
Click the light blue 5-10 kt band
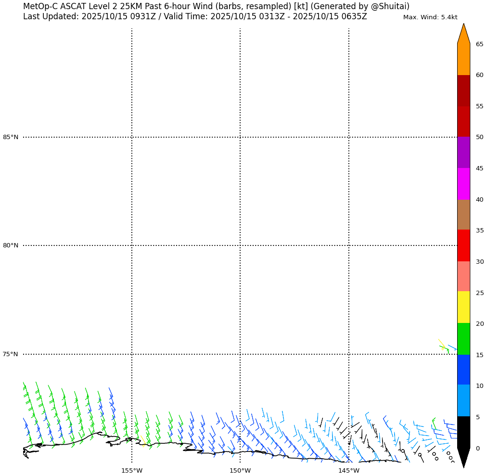[463, 400]
